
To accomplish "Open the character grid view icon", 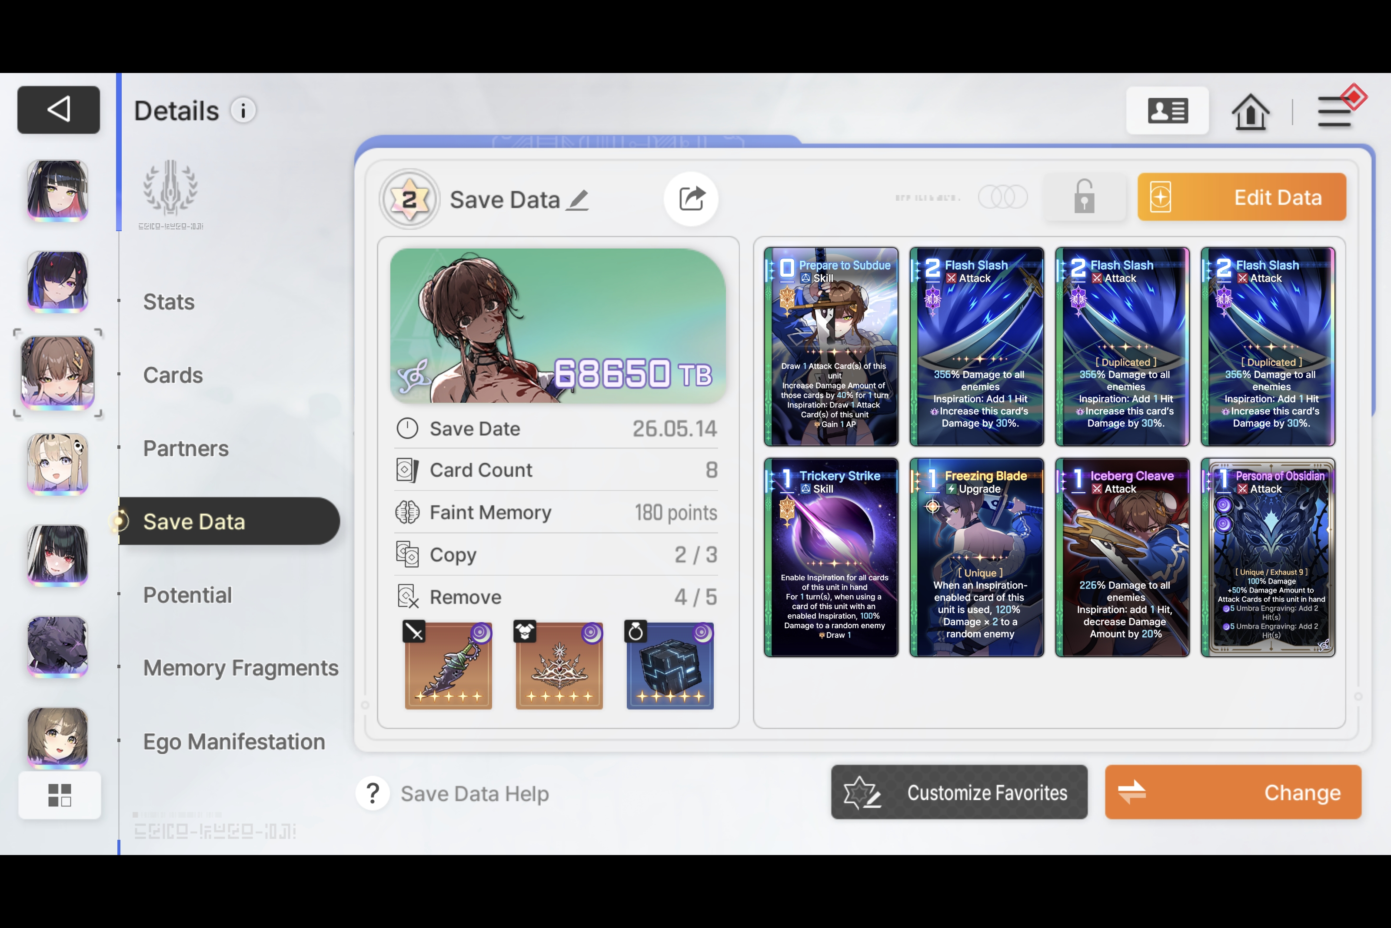I will click(59, 795).
